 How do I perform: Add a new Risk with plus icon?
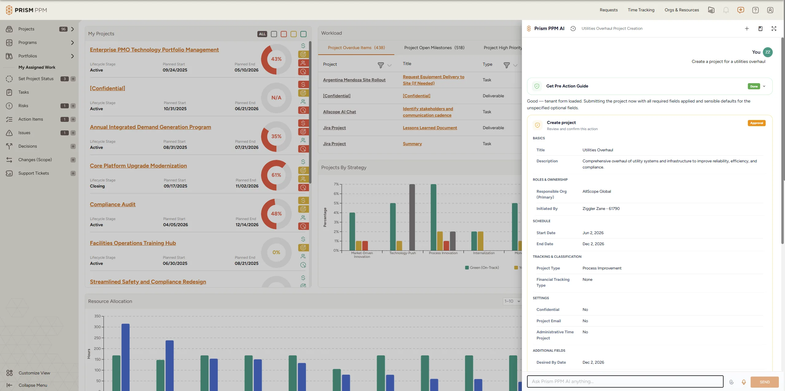coord(73,106)
